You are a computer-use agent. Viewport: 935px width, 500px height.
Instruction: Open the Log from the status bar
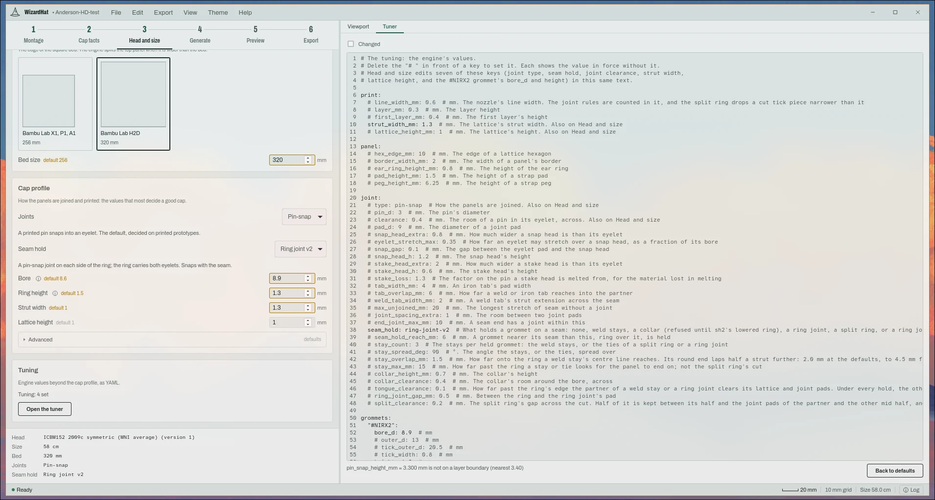[x=911, y=490]
